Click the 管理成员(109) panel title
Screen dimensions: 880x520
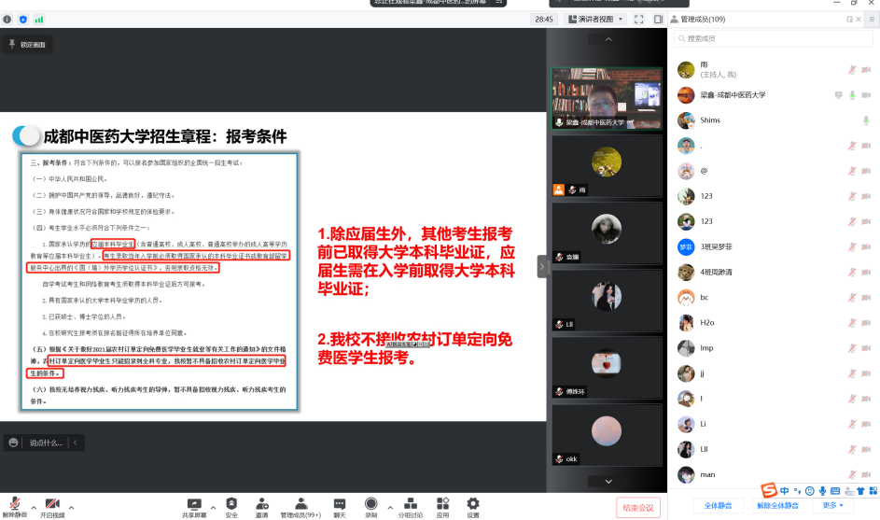tap(703, 19)
